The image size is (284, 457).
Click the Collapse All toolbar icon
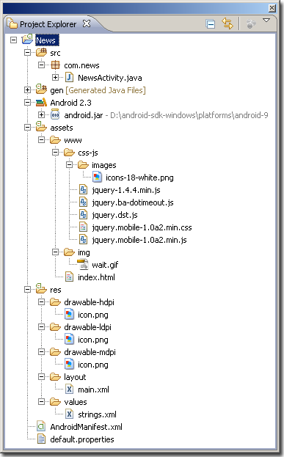pos(210,24)
